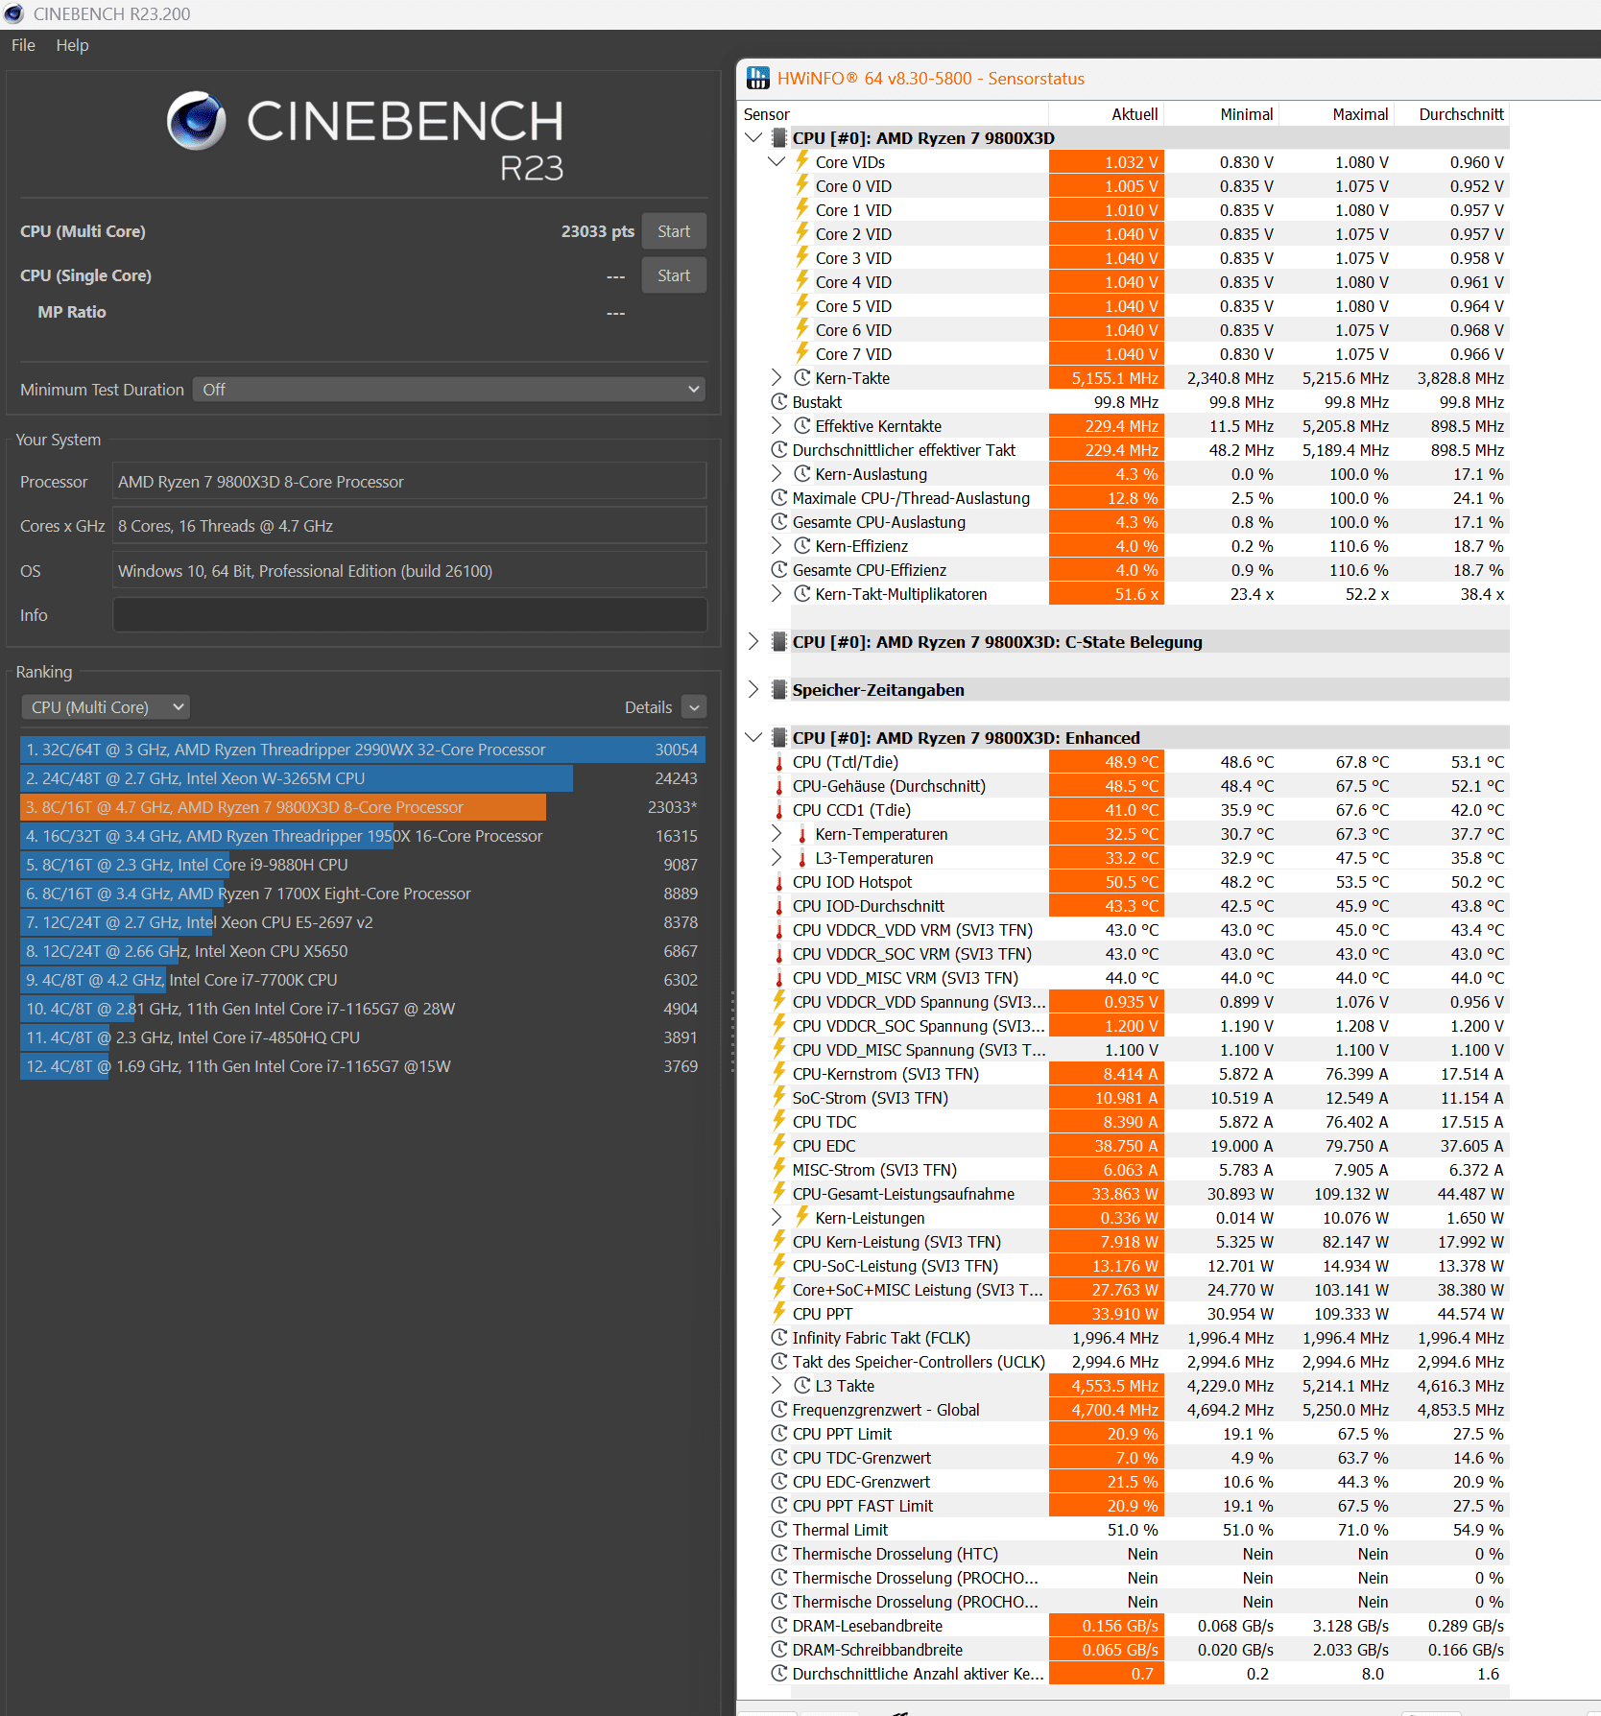Click the chip icon of the Enhanced CPU group
The image size is (1601, 1716).
click(779, 738)
